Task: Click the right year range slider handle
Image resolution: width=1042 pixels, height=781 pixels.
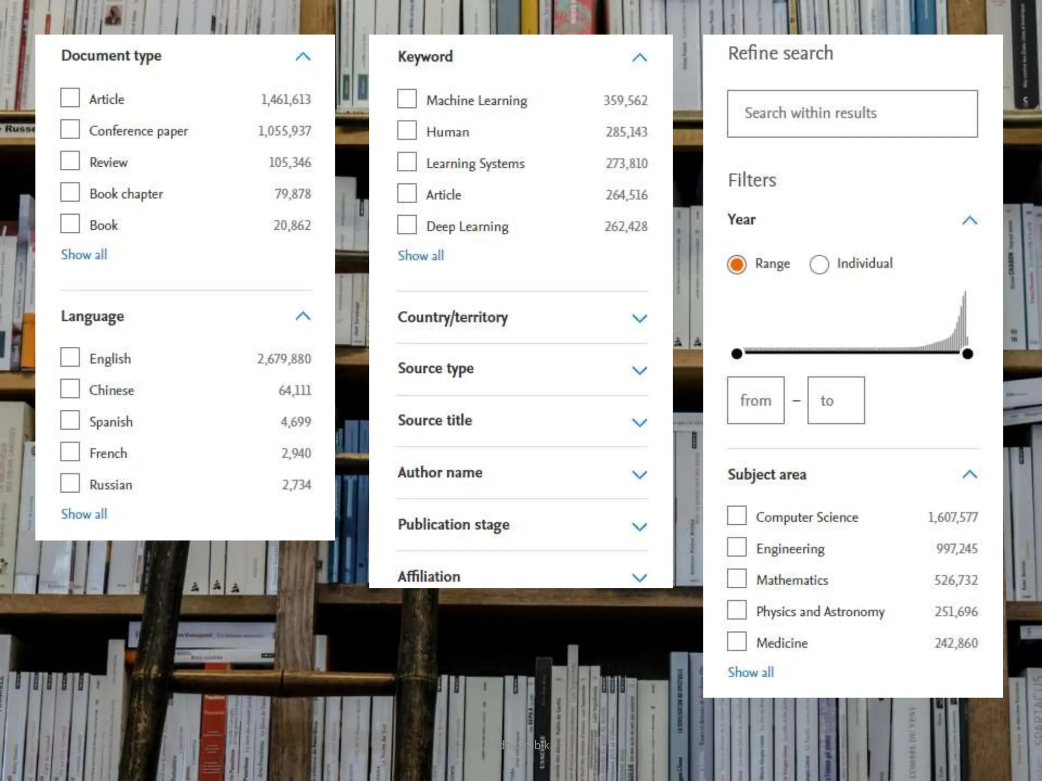Action: tap(967, 354)
